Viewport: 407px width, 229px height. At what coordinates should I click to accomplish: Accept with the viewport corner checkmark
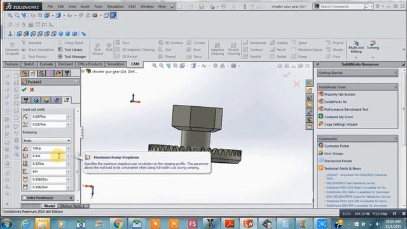(x=287, y=75)
